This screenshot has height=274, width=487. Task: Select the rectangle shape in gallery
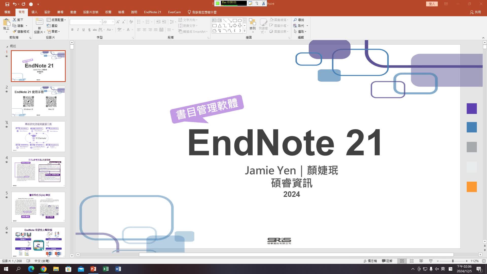(x=235, y=20)
